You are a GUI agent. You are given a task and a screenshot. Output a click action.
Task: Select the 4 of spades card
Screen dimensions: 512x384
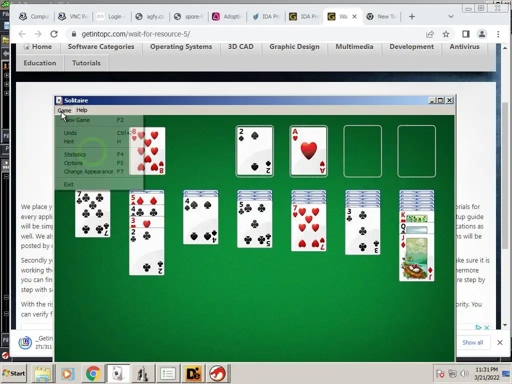[x=200, y=220]
